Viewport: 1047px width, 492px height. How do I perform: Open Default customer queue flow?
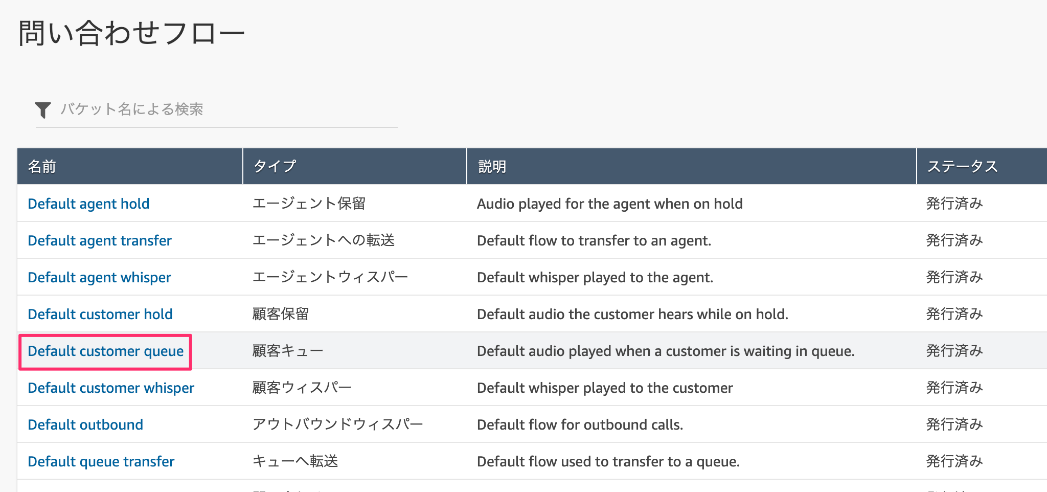coord(106,351)
